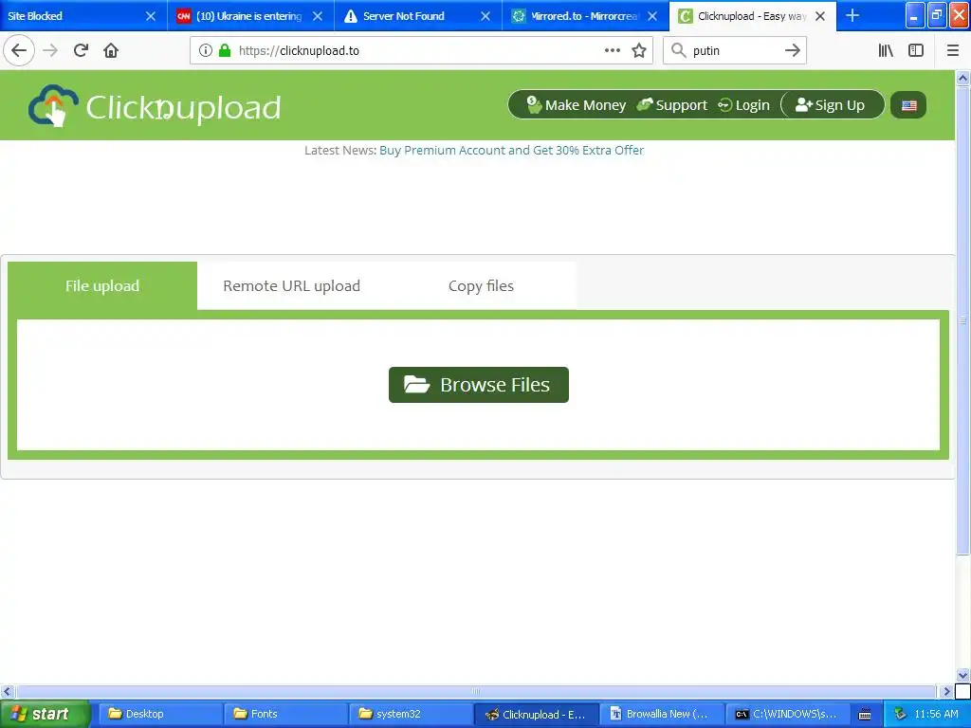
Task: Open the browser home page
Action: (x=111, y=50)
